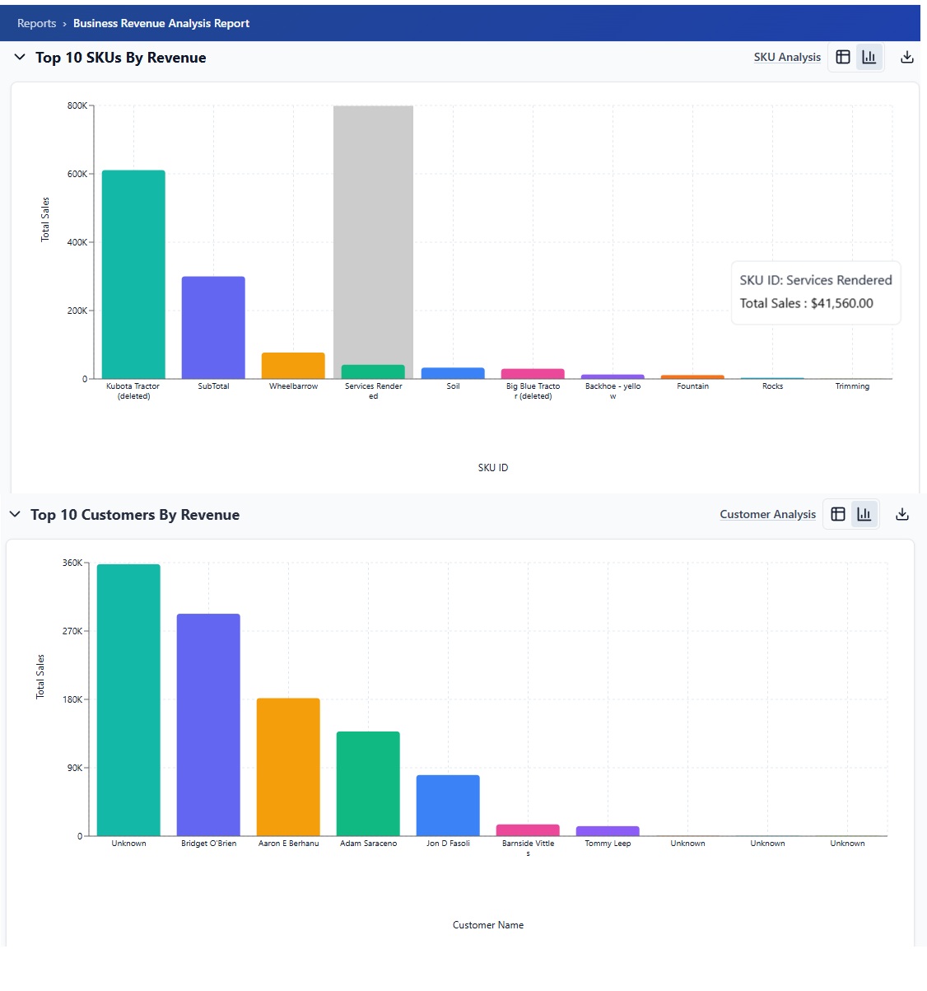Viewport: 927px width, 991px height.
Task: Select bar chart view for Customers section
Action: click(x=864, y=514)
